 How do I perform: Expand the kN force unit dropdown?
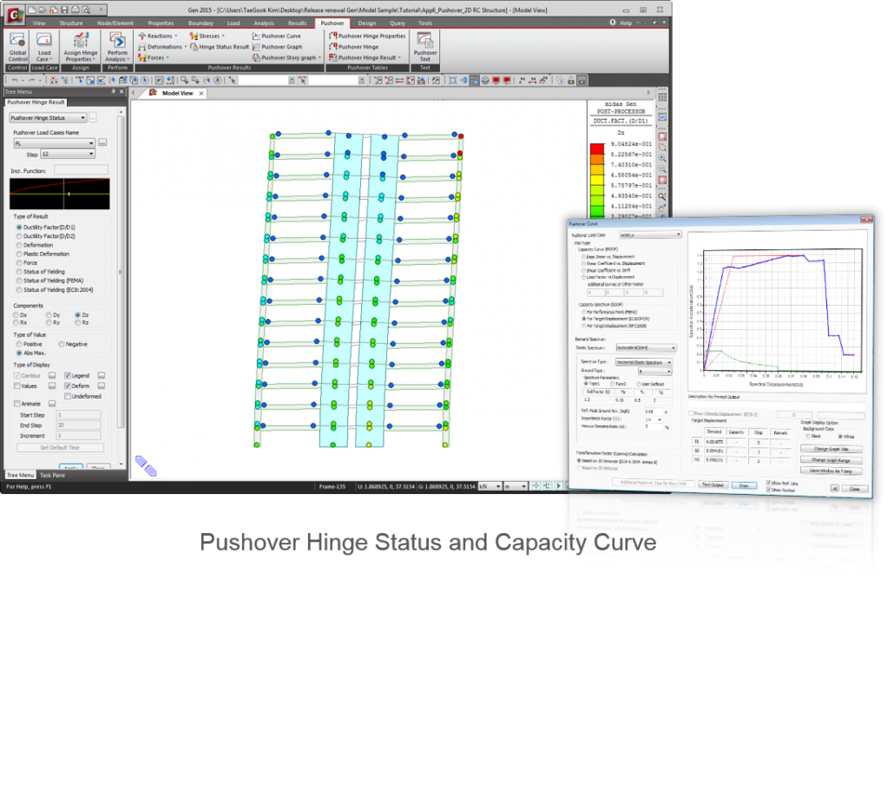pyautogui.click(x=490, y=486)
